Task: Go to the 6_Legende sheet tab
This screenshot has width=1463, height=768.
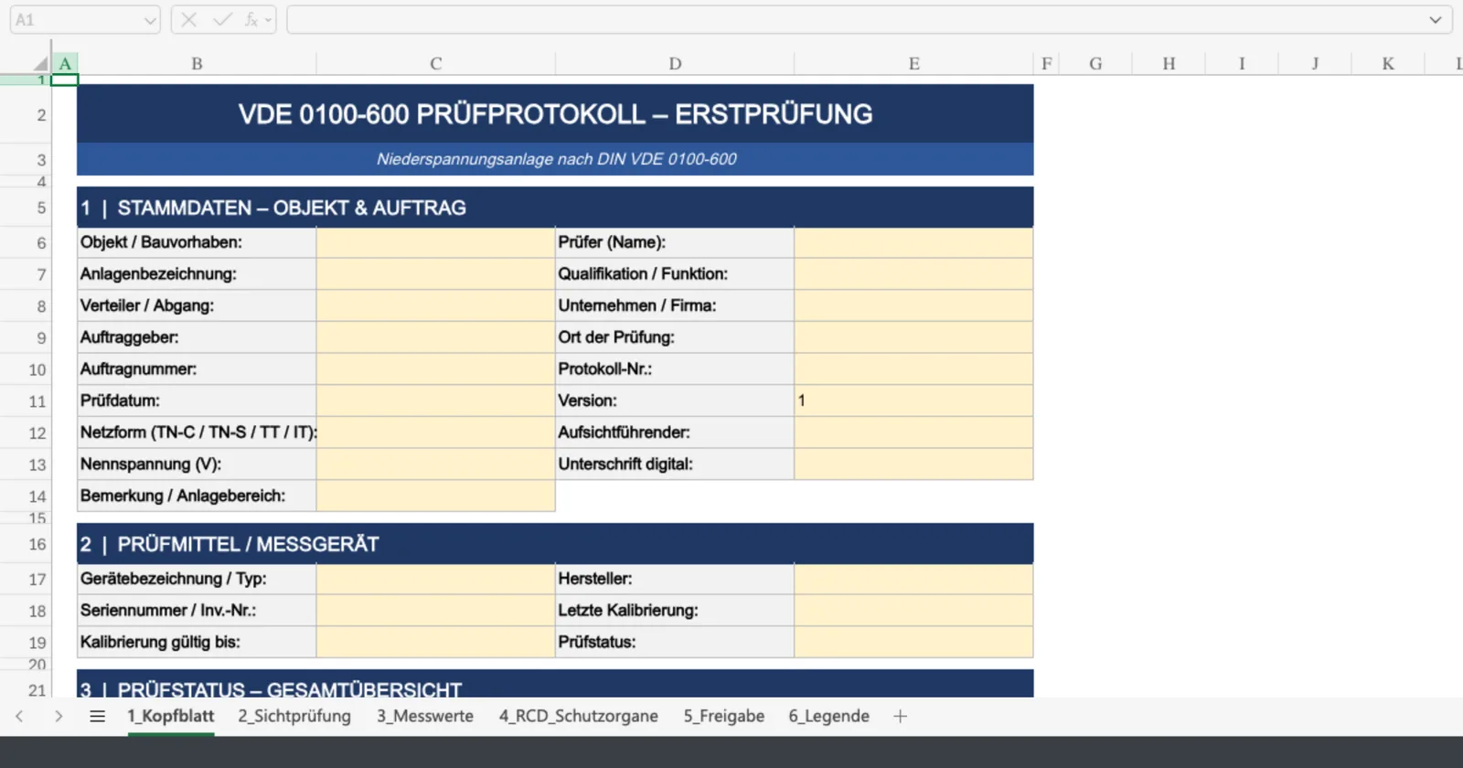Action: (828, 716)
